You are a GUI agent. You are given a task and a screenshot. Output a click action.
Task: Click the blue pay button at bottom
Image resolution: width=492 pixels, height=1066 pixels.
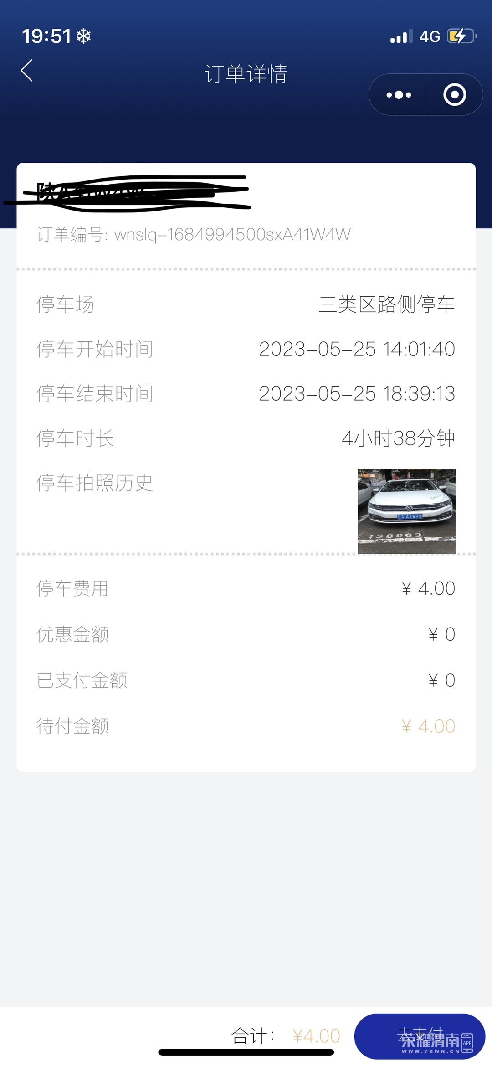(420, 1036)
